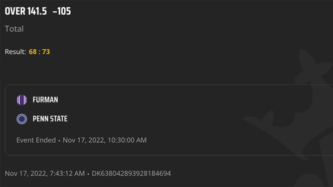
Task: Click the 141.5 total line number
Action: [37, 11]
